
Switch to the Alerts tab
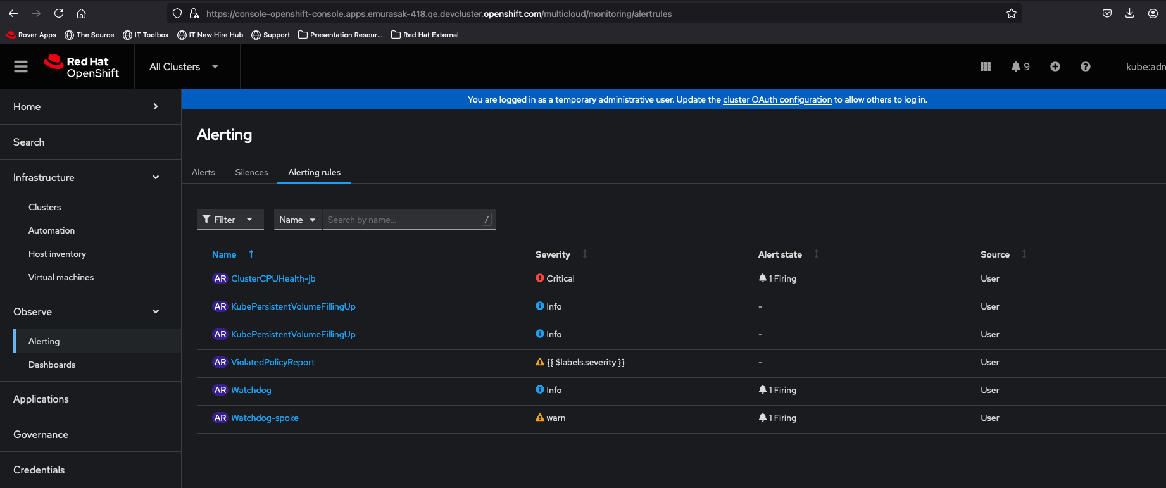[x=203, y=172]
